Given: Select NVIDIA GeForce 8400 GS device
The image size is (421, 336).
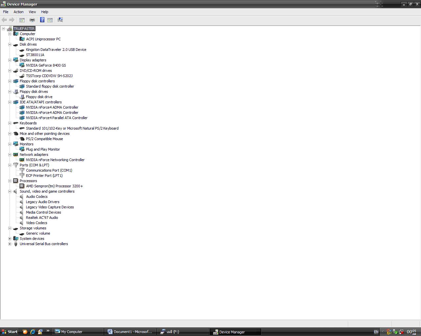Looking at the screenshot, I should point(46,65).
